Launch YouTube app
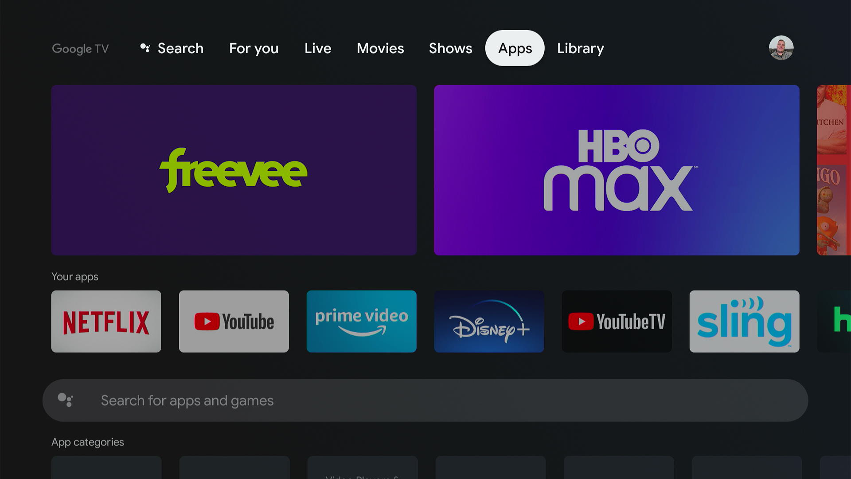This screenshot has width=851, height=479. [234, 321]
